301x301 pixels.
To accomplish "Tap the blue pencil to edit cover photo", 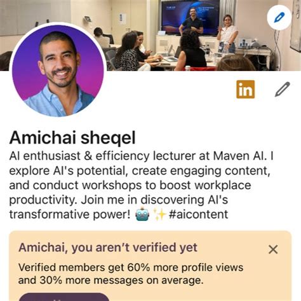I will click(279, 17).
